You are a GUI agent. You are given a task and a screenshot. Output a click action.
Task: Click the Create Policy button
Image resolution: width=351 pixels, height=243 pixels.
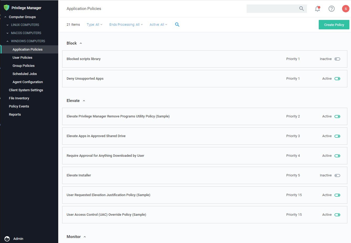(334, 25)
